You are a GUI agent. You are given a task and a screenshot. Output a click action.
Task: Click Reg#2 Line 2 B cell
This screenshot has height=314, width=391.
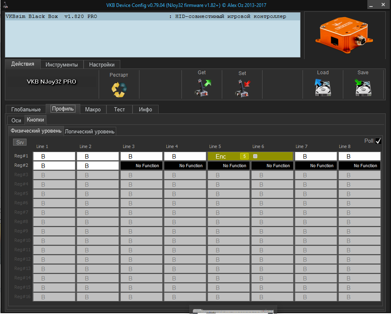[x=98, y=166]
